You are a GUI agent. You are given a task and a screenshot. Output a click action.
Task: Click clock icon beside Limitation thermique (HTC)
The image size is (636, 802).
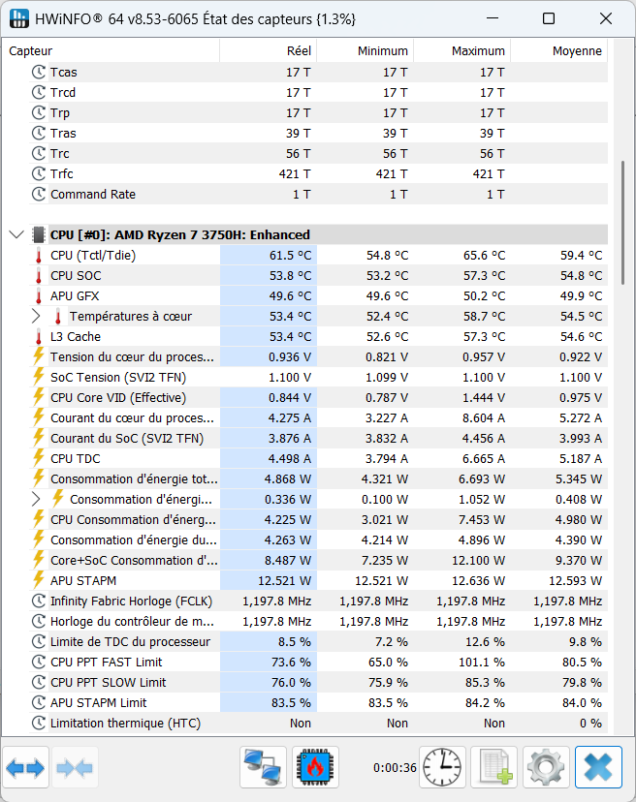tap(39, 724)
